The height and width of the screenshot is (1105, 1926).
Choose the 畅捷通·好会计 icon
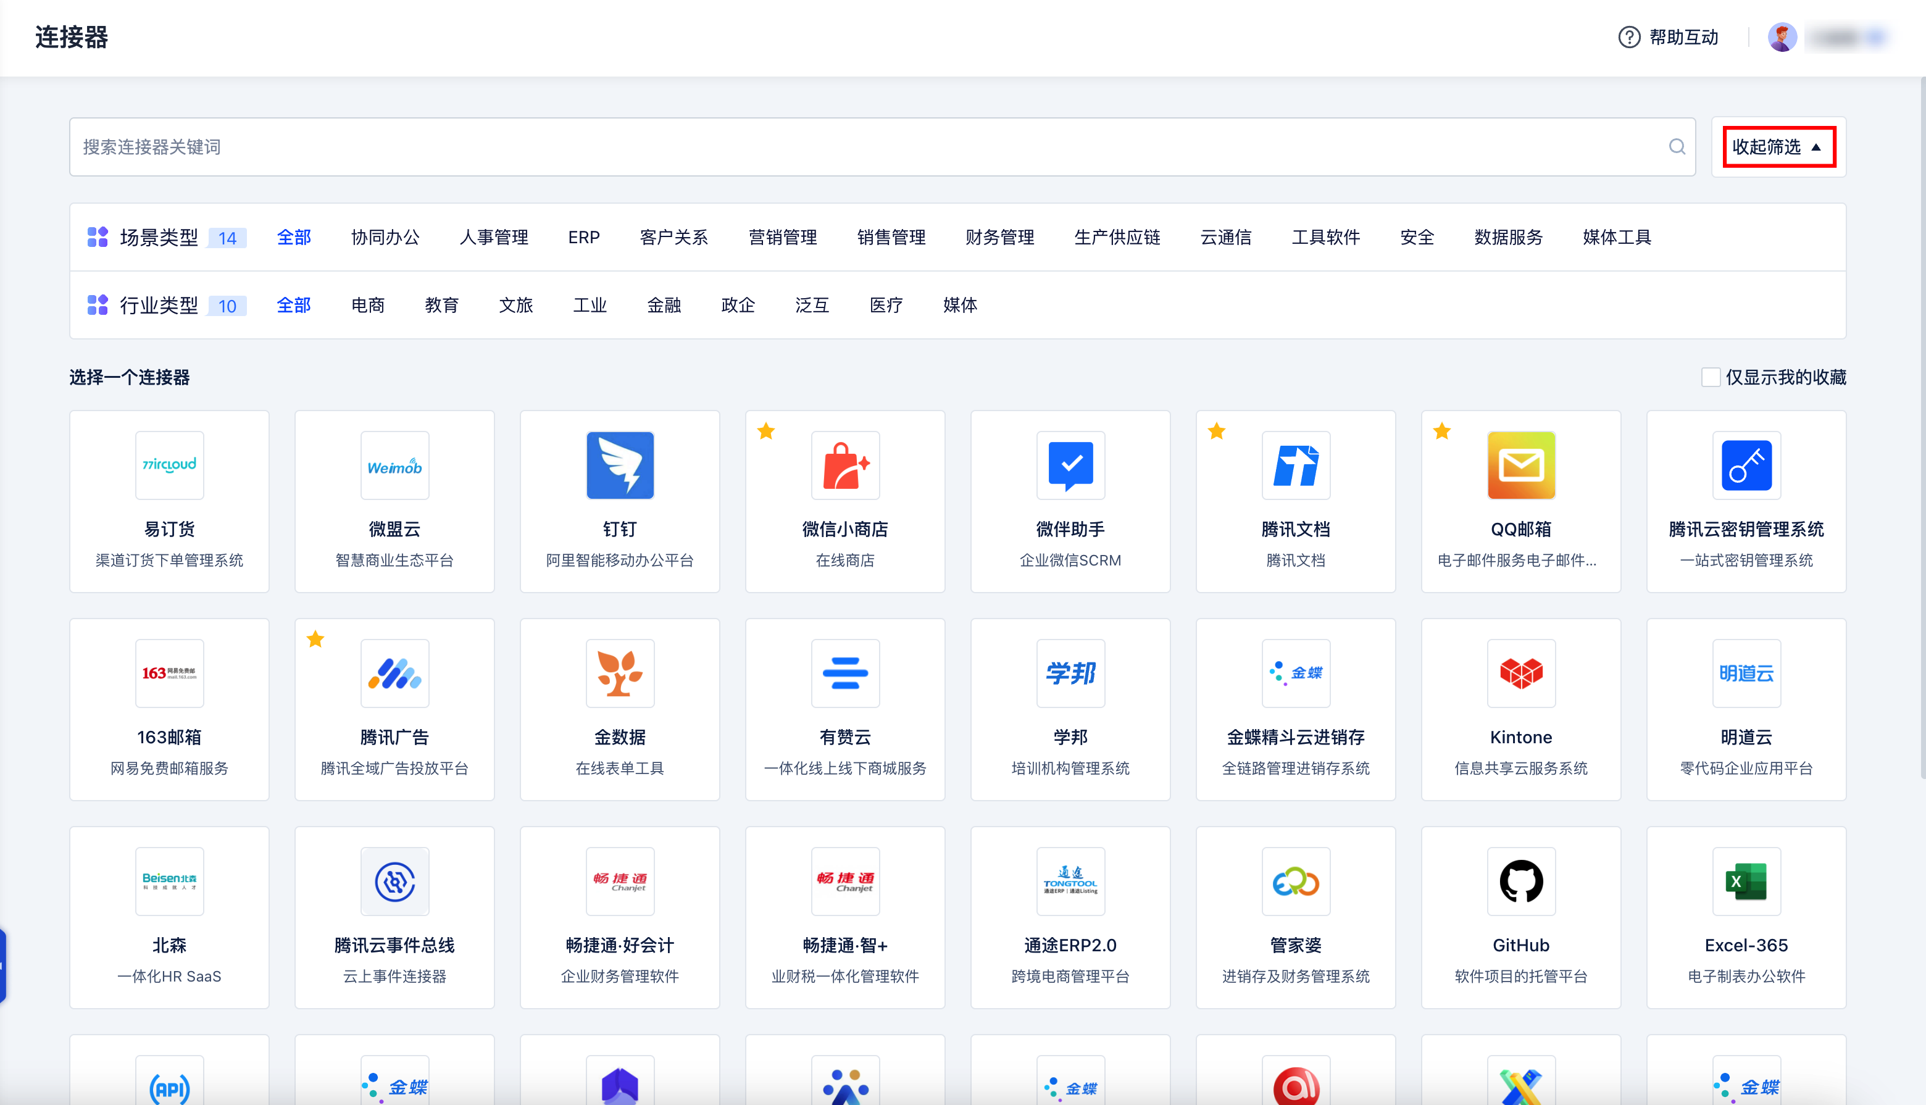[620, 881]
